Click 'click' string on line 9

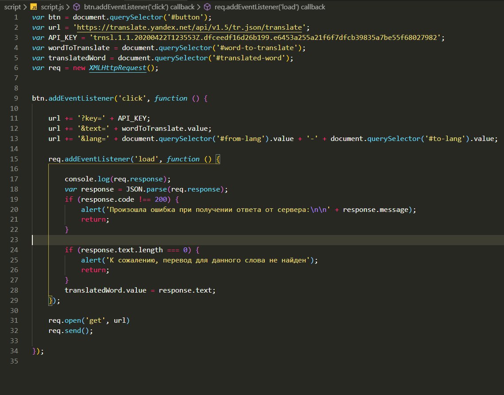point(132,98)
